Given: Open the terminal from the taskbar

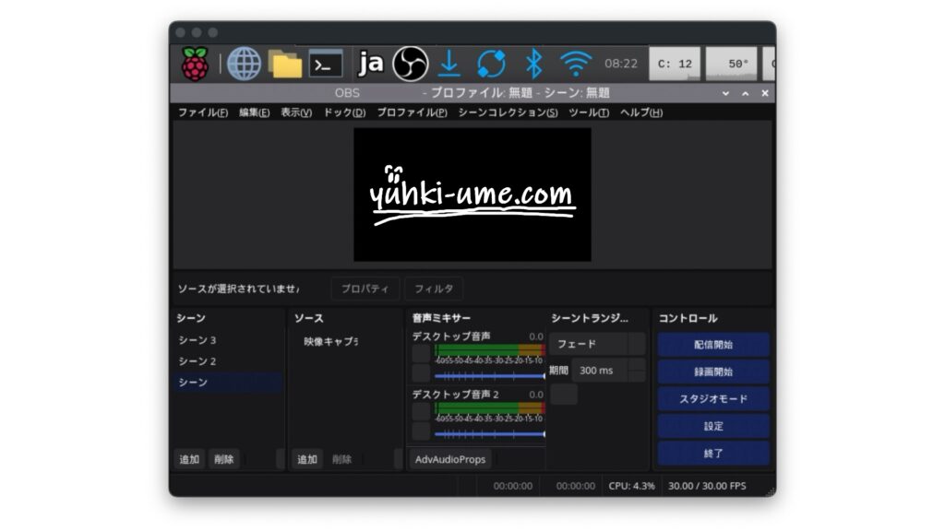Looking at the screenshot, I should 325,64.
